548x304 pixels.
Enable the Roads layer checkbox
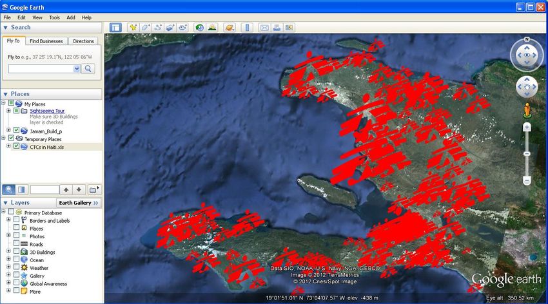tap(16, 243)
